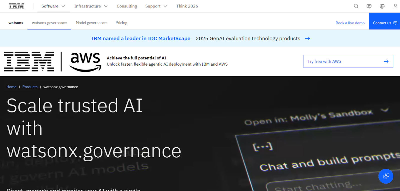400x191 pixels.
Task: Select the watsonx.governance tab
Action: tap(49, 23)
